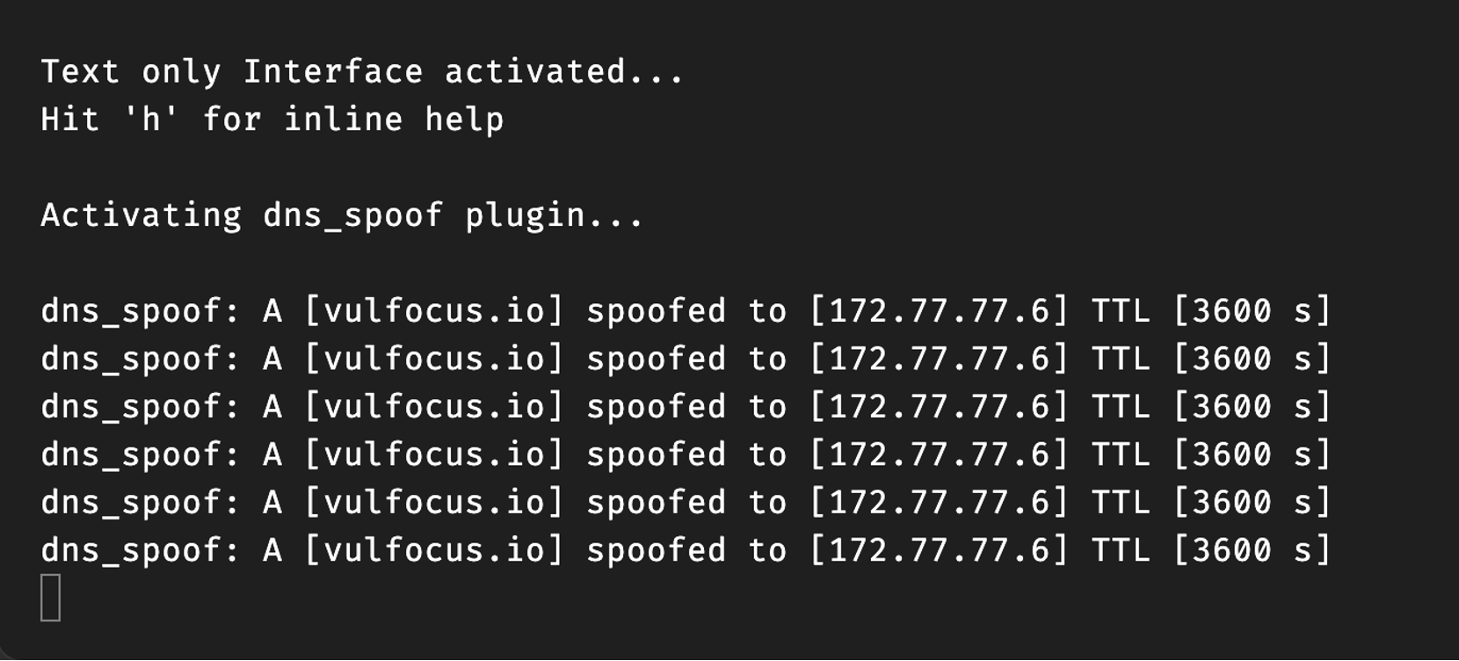This screenshot has width=1459, height=661.
Task: Click '[vulfocus.io]' in the first spoof entry
Action: (x=433, y=311)
